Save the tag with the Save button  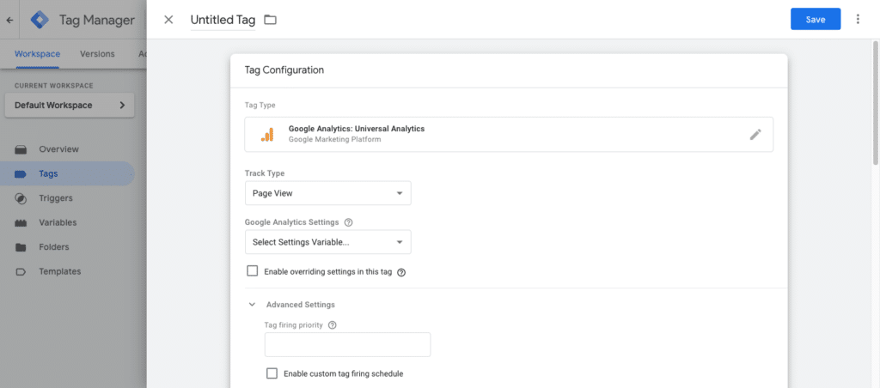816,19
